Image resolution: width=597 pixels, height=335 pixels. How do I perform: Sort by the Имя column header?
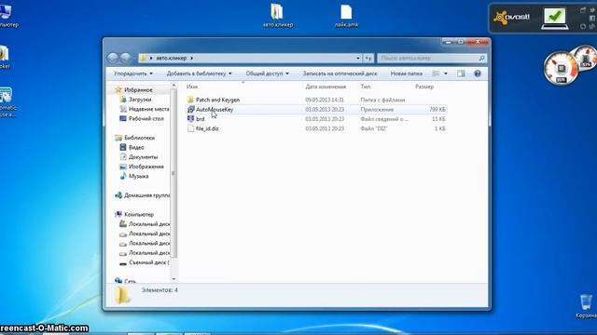pos(192,87)
